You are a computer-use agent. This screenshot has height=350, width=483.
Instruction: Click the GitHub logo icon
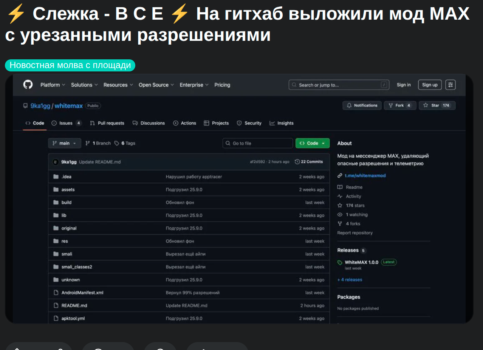[x=28, y=85]
